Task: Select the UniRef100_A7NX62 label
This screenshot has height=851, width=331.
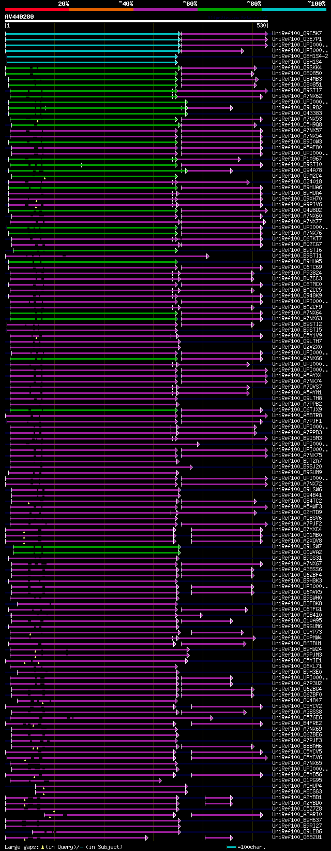Action: pos(297,96)
